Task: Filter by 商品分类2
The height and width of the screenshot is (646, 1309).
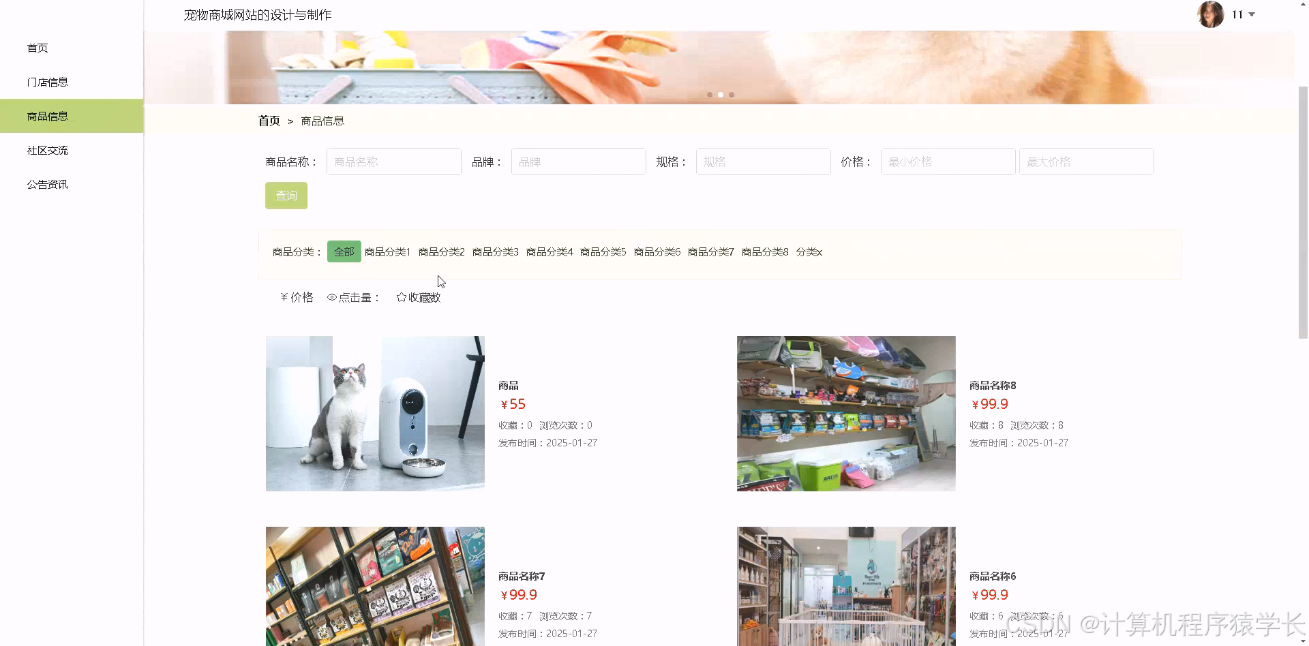Action: pos(441,251)
